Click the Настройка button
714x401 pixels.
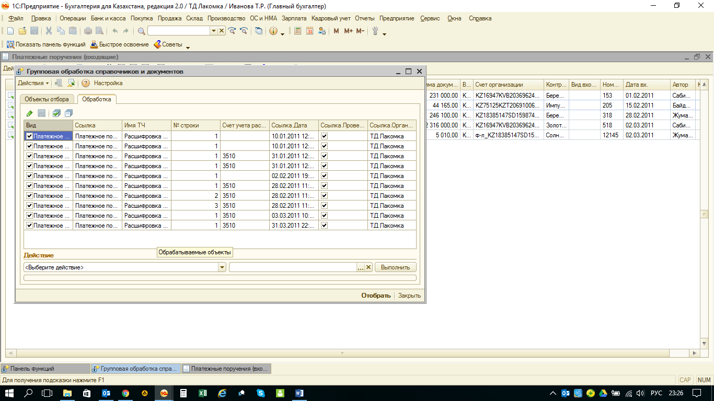(108, 83)
